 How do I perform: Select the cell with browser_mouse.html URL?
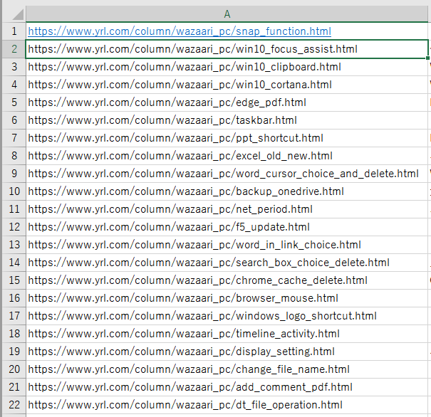pos(227,298)
